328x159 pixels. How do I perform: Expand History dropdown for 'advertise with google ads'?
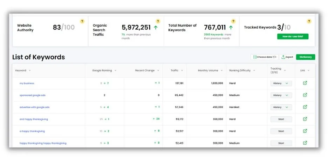pos(281,107)
